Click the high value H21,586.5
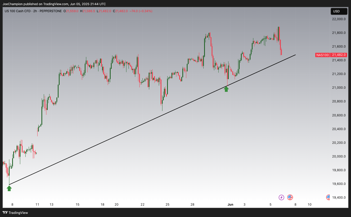The image size is (351, 217). click(x=88, y=11)
